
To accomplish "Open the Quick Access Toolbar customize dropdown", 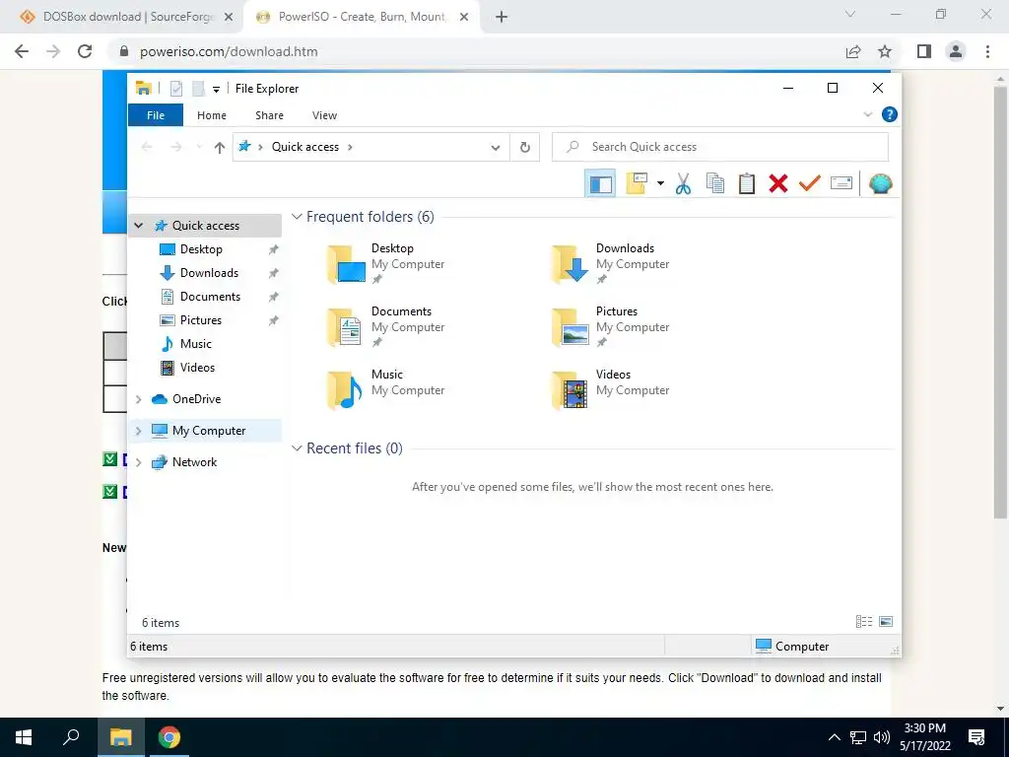I will [216, 89].
